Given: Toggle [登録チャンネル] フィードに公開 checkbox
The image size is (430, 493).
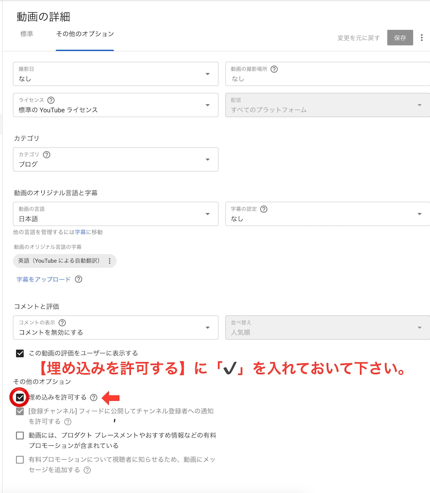Looking at the screenshot, I should pyautogui.click(x=20, y=411).
